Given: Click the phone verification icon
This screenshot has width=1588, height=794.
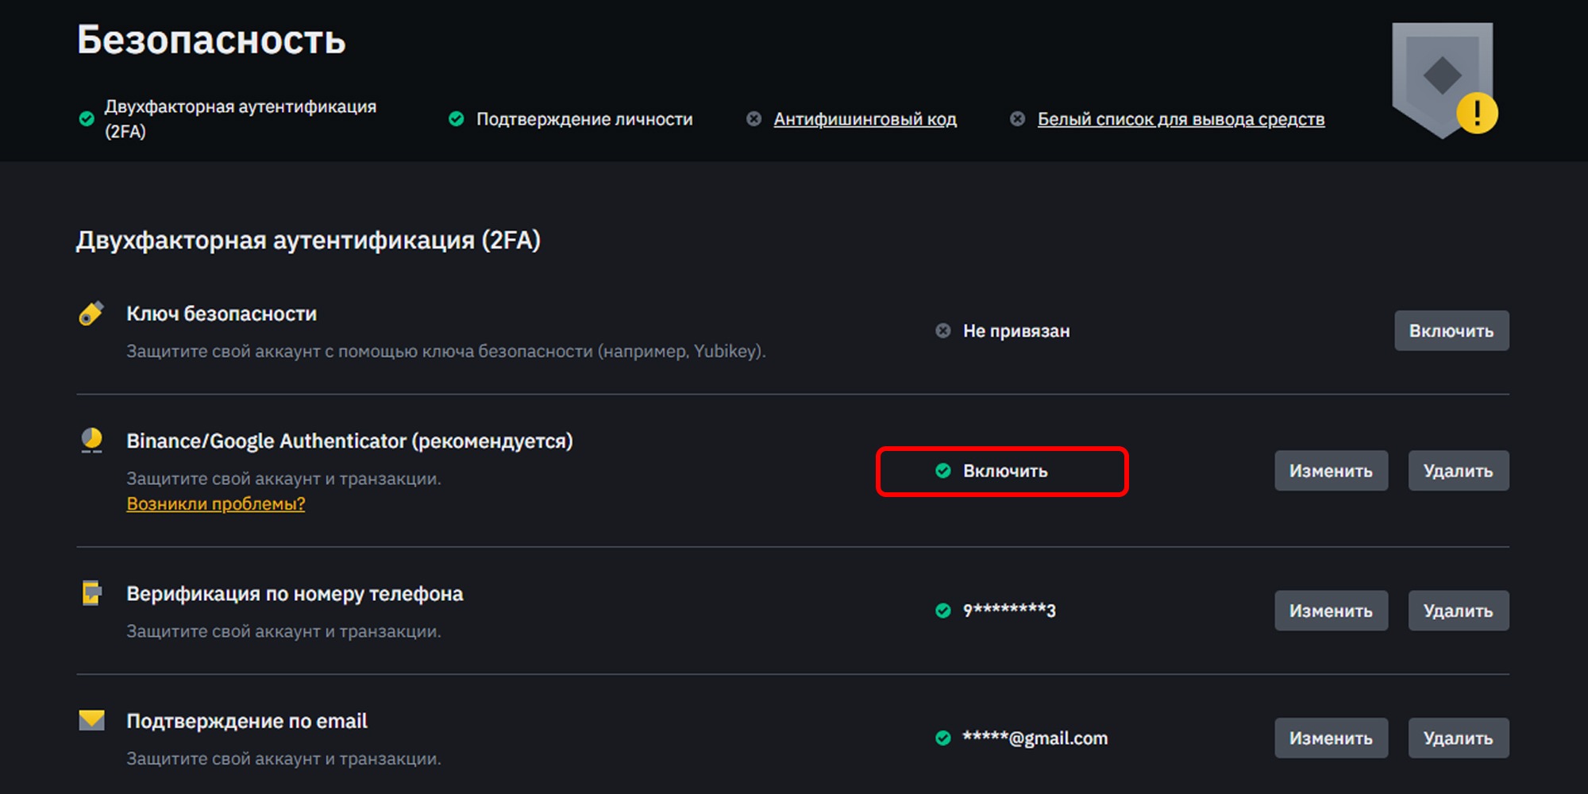Looking at the screenshot, I should pos(92,593).
